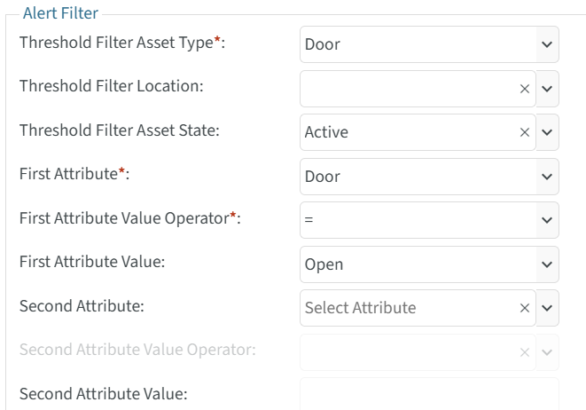Focus the Second Attribute Value text box

tap(429, 394)
